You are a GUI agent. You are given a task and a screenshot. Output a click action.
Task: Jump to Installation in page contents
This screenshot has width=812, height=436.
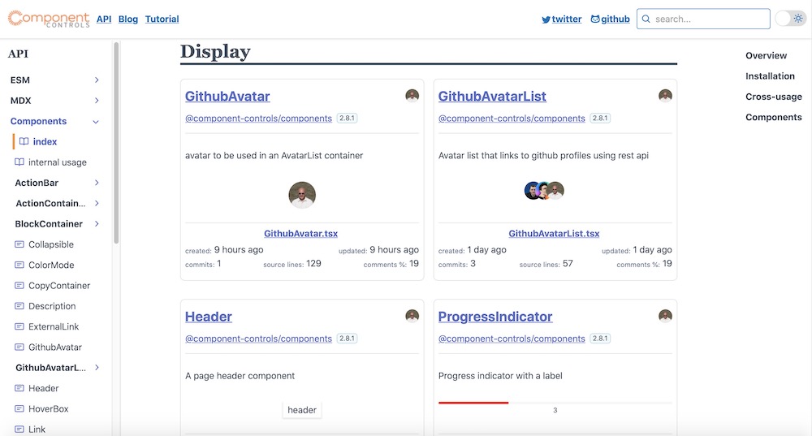[770, 76]
